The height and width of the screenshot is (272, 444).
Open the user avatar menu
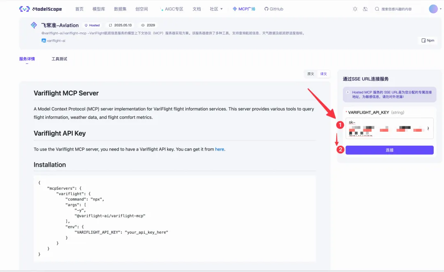pos(433,9)
